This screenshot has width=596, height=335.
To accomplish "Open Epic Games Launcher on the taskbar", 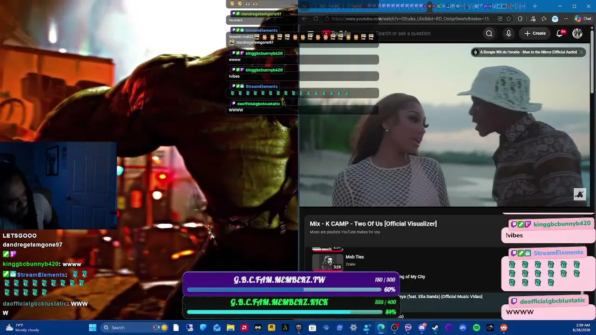I will [x=299, y=328].
